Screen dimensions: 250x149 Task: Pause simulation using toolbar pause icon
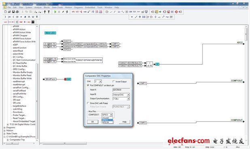pyautogui.click(x=59, y=12)
